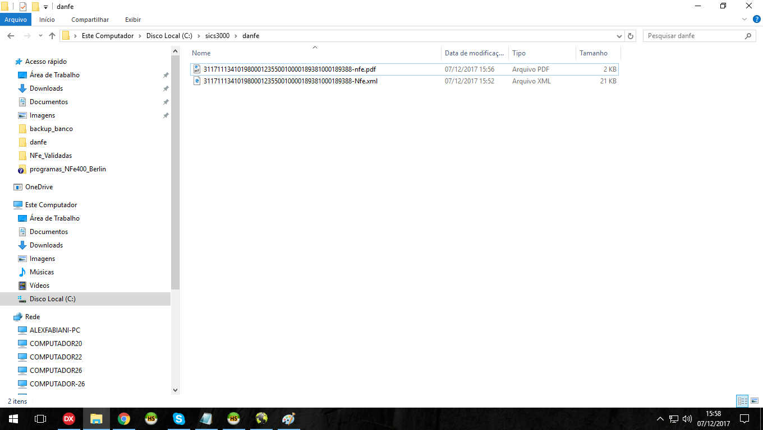Select Este Computador in navigation pane
Viewport: 763px width, 430px height.
click(51, 205)
